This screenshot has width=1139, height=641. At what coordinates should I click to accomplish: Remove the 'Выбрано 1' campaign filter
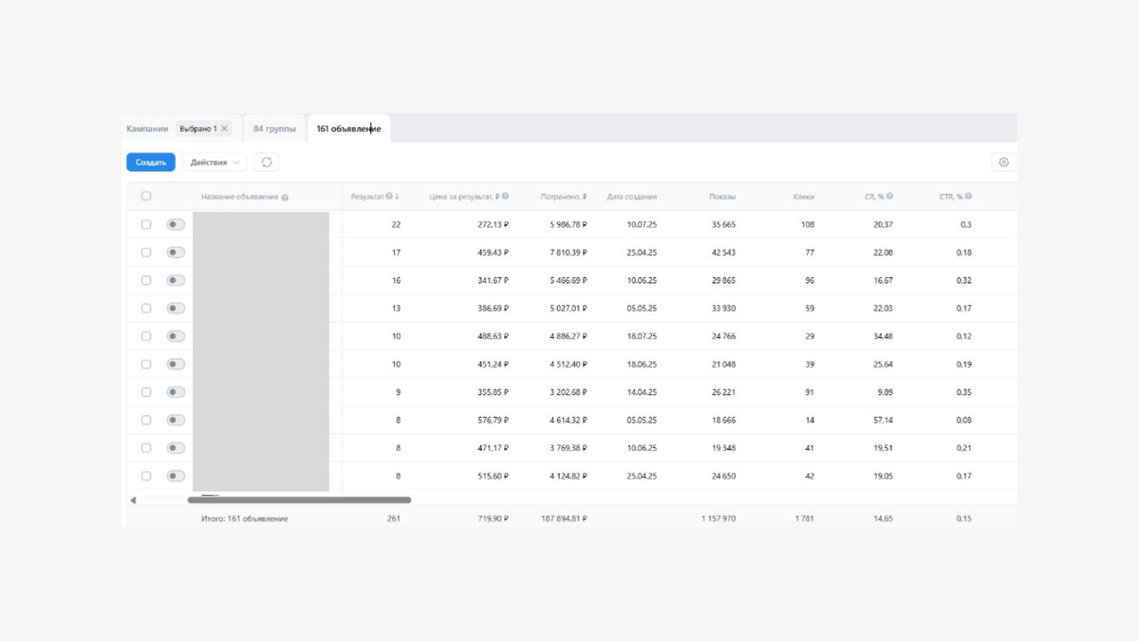point(225,129)
